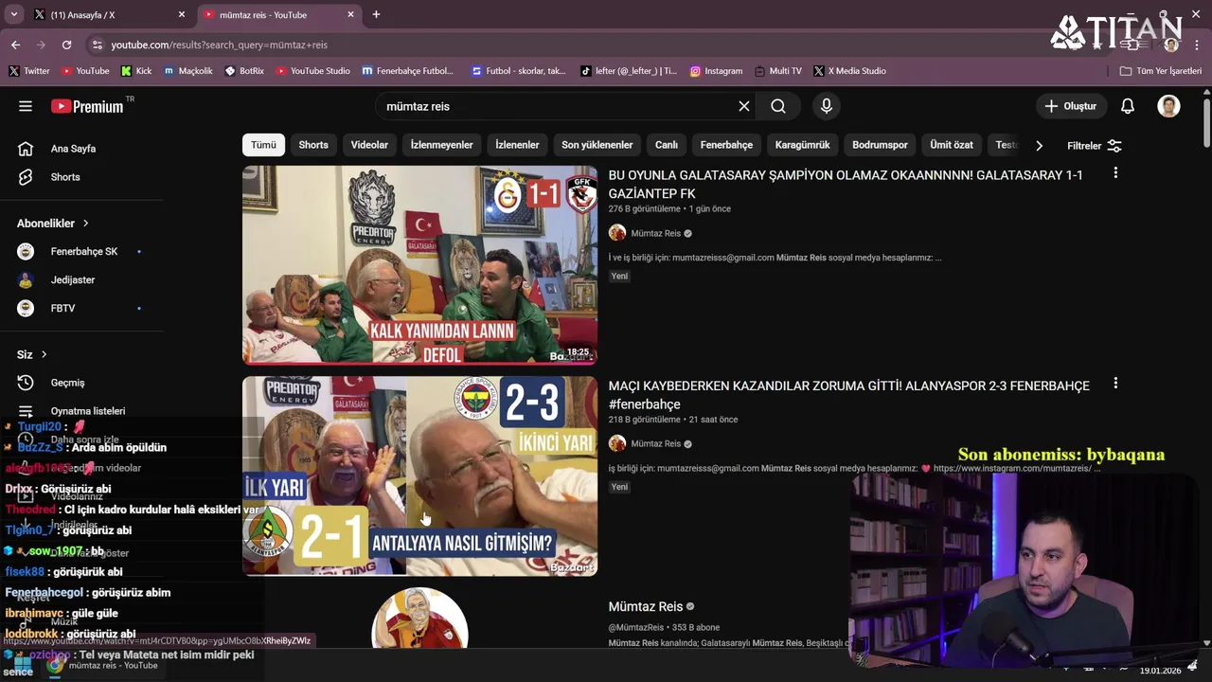
Task: Expand Siz section chevron
Action: click(x=44, y=354)
